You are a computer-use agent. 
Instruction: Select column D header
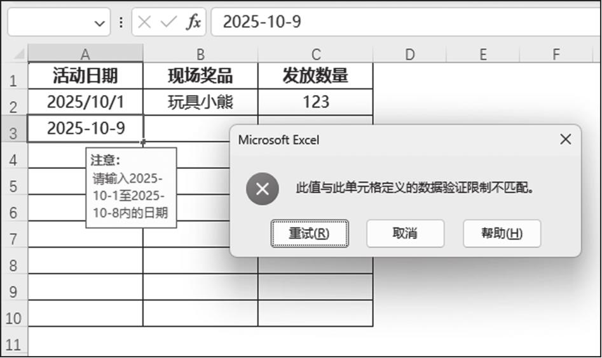click(409, 54)
